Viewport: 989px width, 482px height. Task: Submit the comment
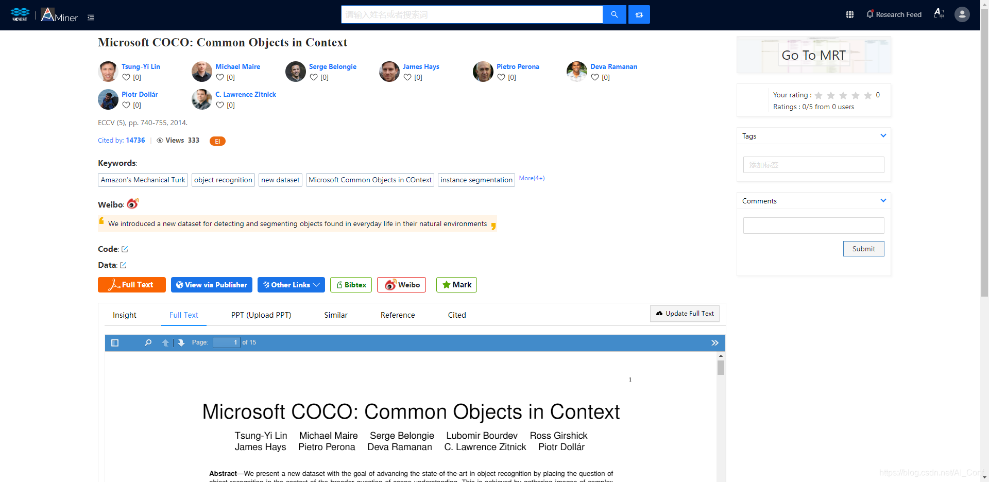(863, 249)
